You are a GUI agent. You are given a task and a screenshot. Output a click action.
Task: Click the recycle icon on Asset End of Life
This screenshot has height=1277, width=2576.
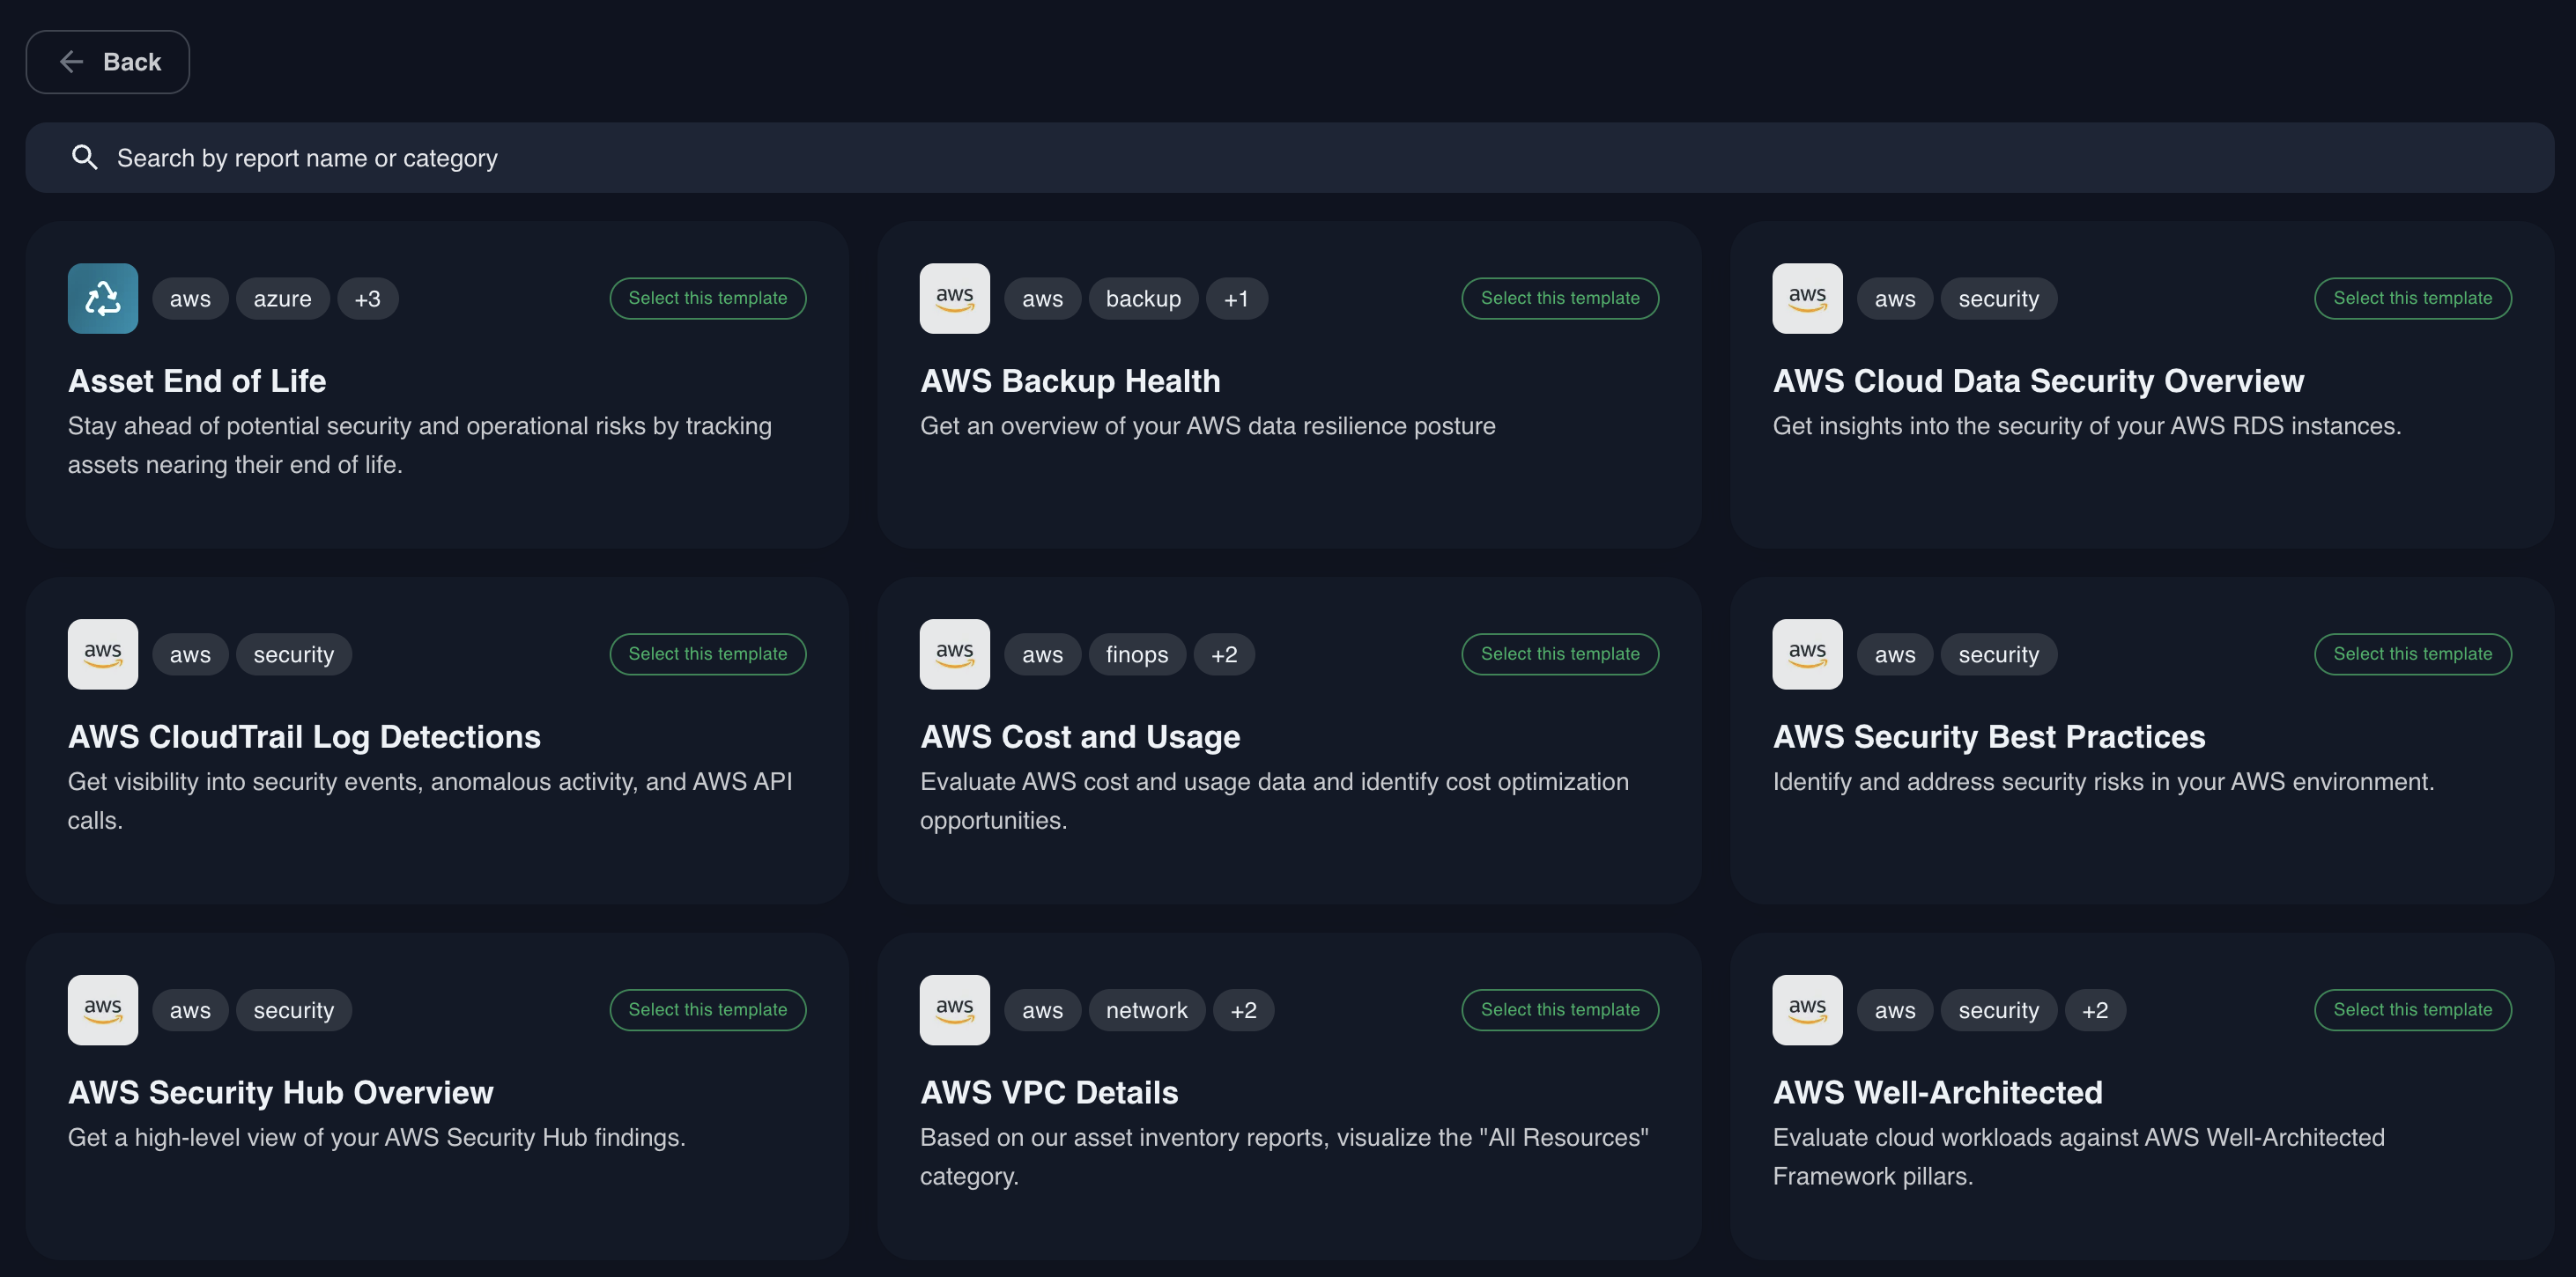coord(102,298)
